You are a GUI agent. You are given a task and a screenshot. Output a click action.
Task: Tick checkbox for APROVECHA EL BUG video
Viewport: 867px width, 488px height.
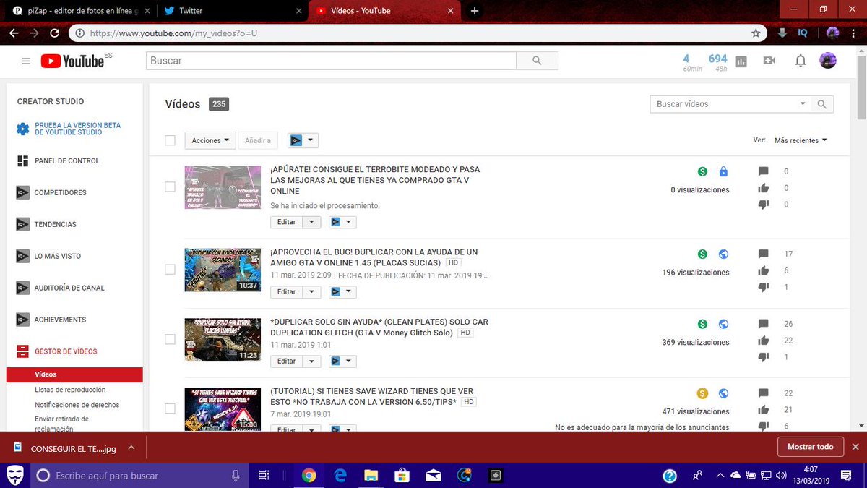click(170, 269)
